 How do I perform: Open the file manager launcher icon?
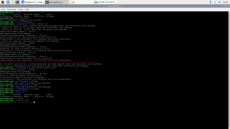coord(13,2)
